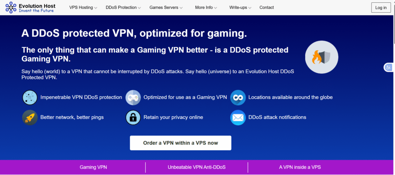Expand the Games Servers menu

pos(166,8)
